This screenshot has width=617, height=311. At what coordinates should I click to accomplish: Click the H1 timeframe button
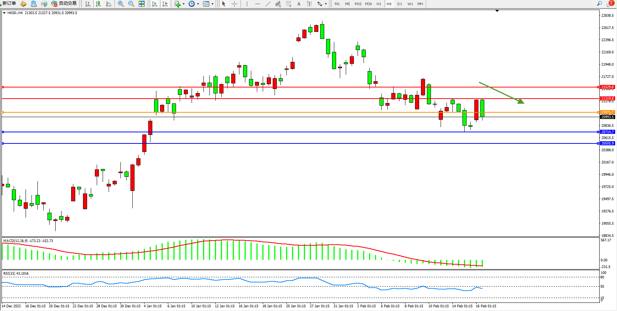pos(379,4)
